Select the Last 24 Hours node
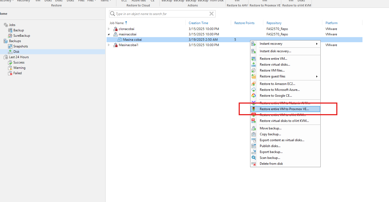389x202 pixels. [x=19, y=57]
